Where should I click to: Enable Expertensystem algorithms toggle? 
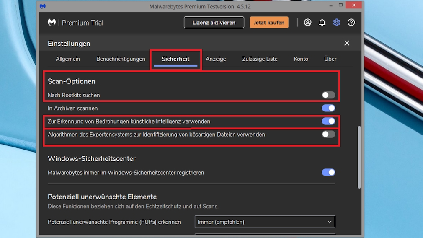[x=328, y=134]
